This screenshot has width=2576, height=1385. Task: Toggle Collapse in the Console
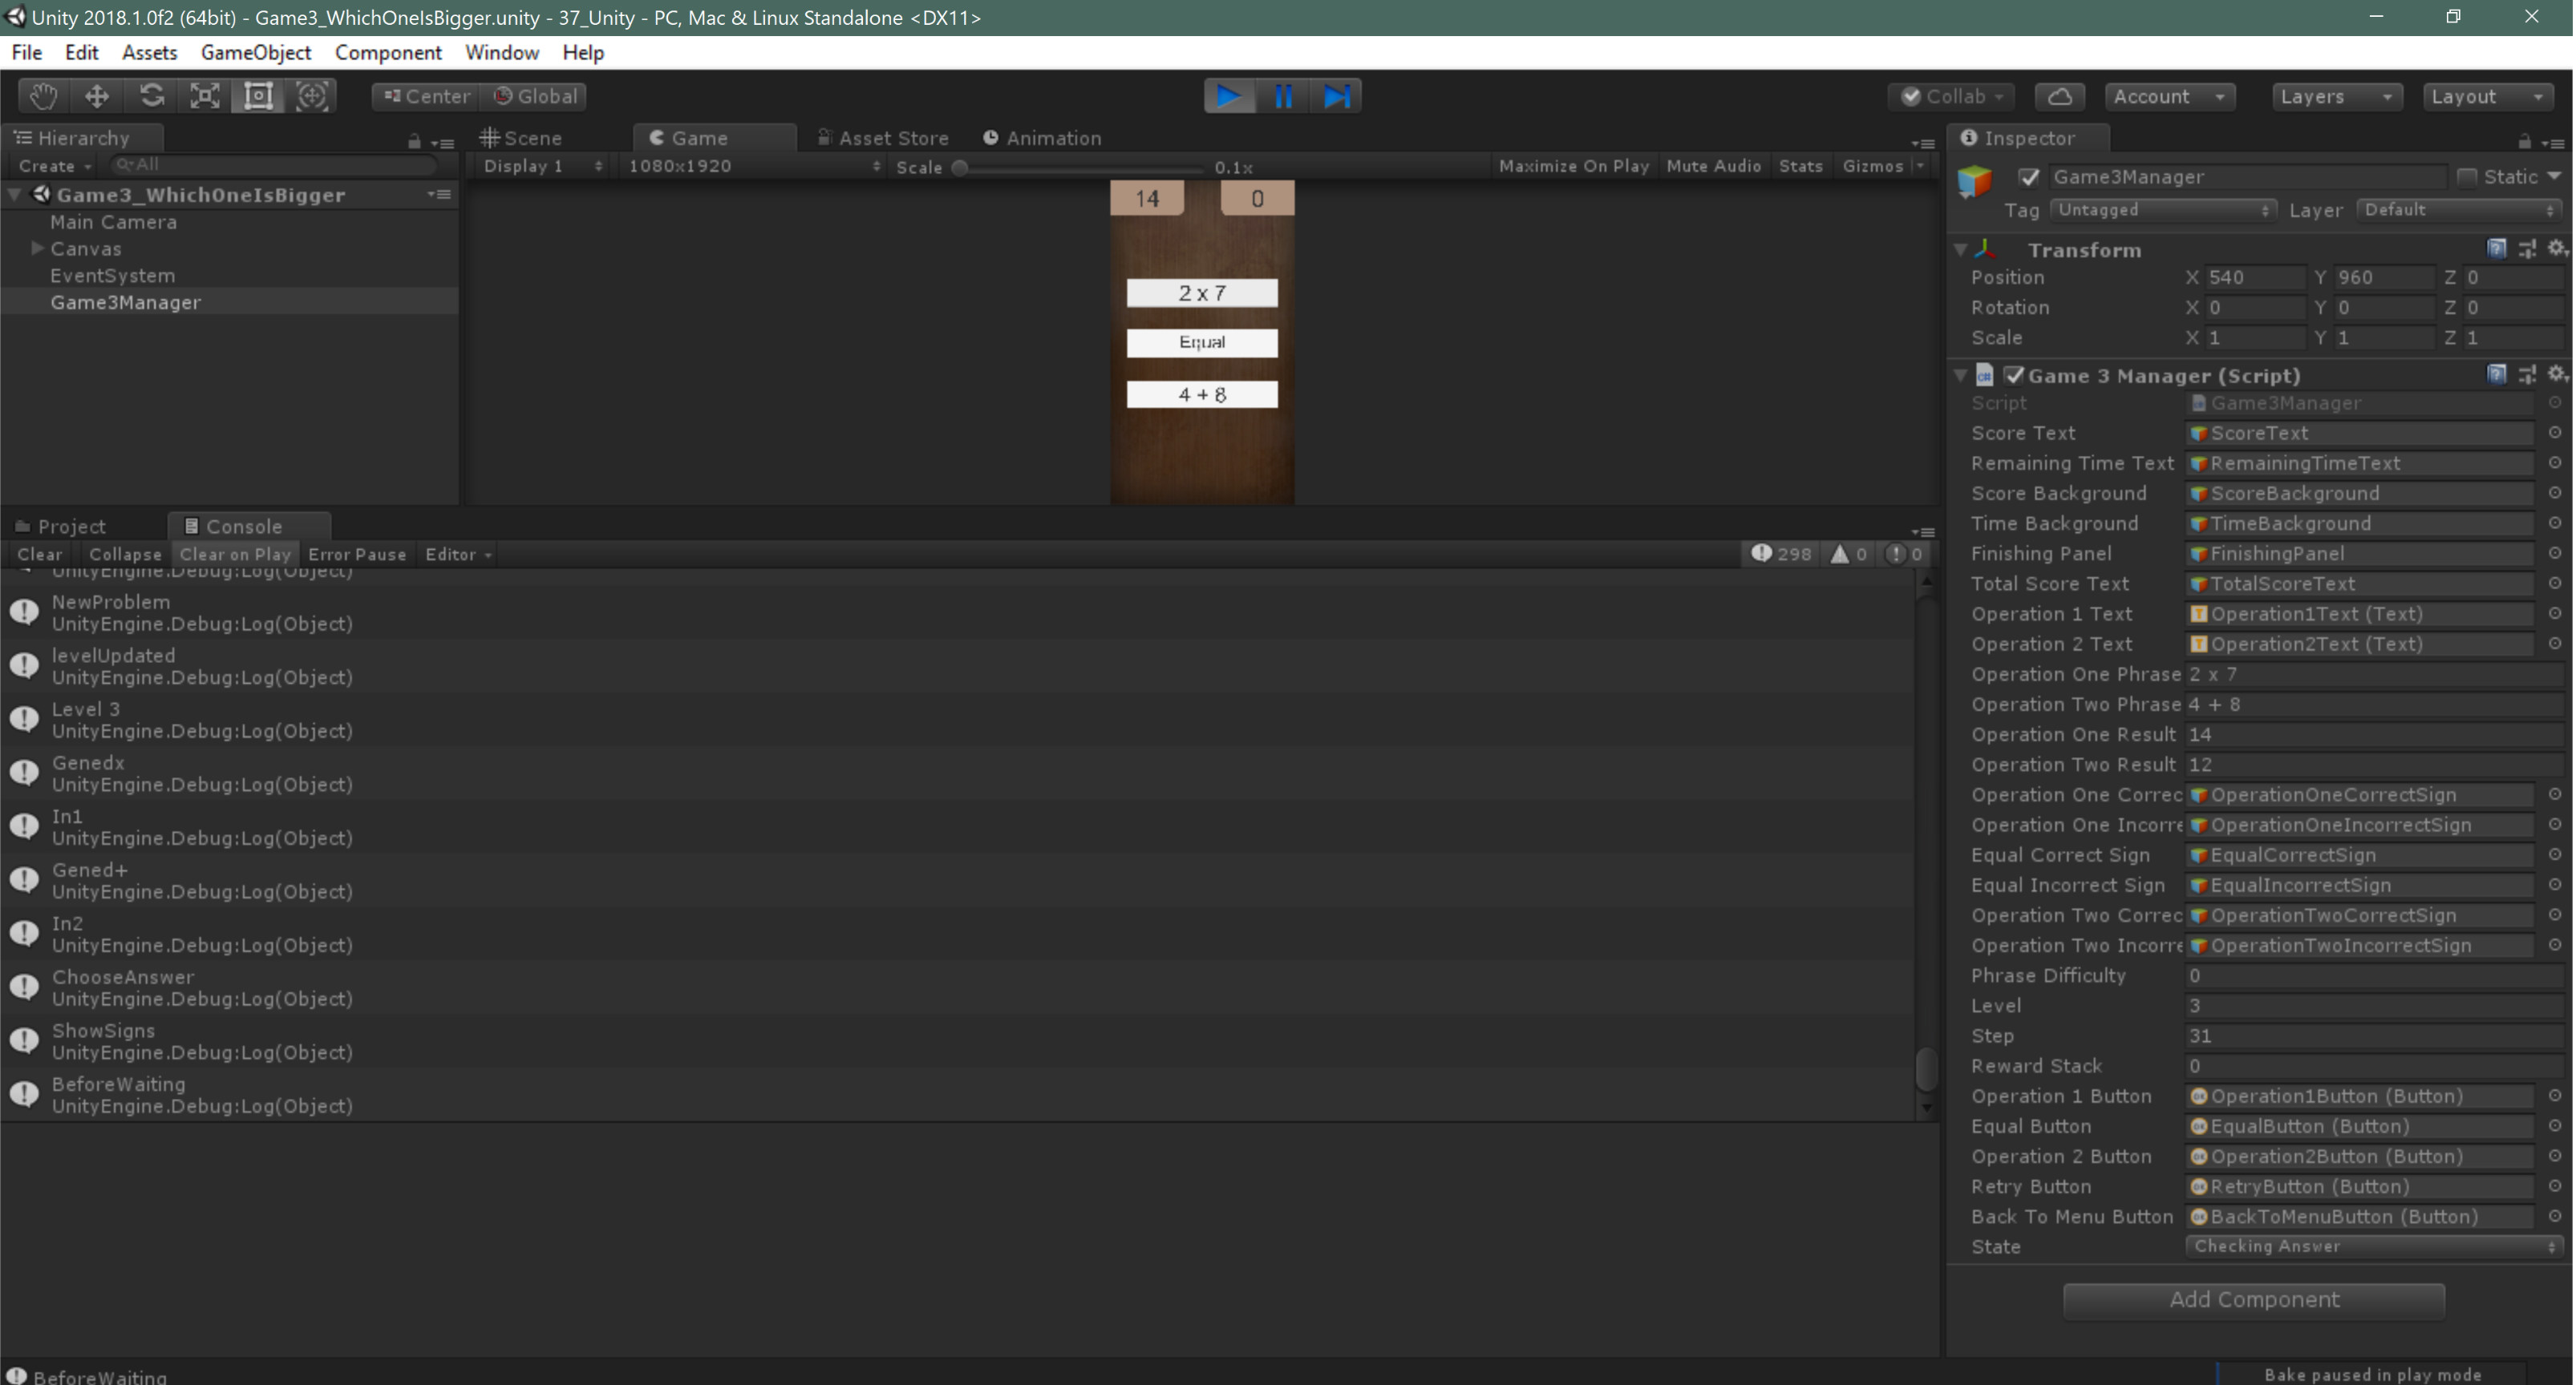125,555
